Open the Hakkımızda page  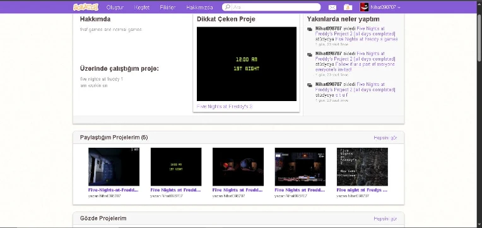(x=199, y=8)
